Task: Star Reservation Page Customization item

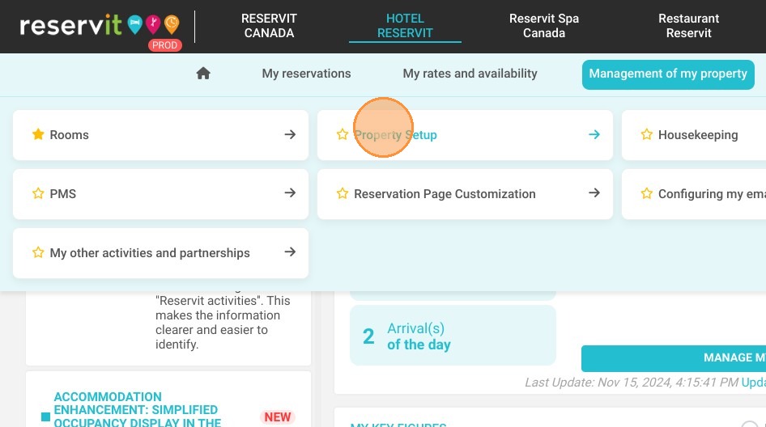Action: pyautogui.click(x=343, y=193)
